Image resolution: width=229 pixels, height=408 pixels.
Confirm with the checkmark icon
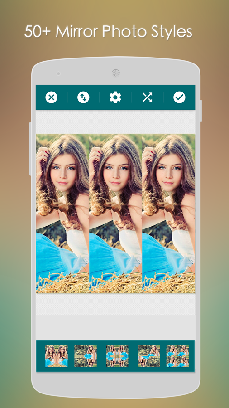179,97
